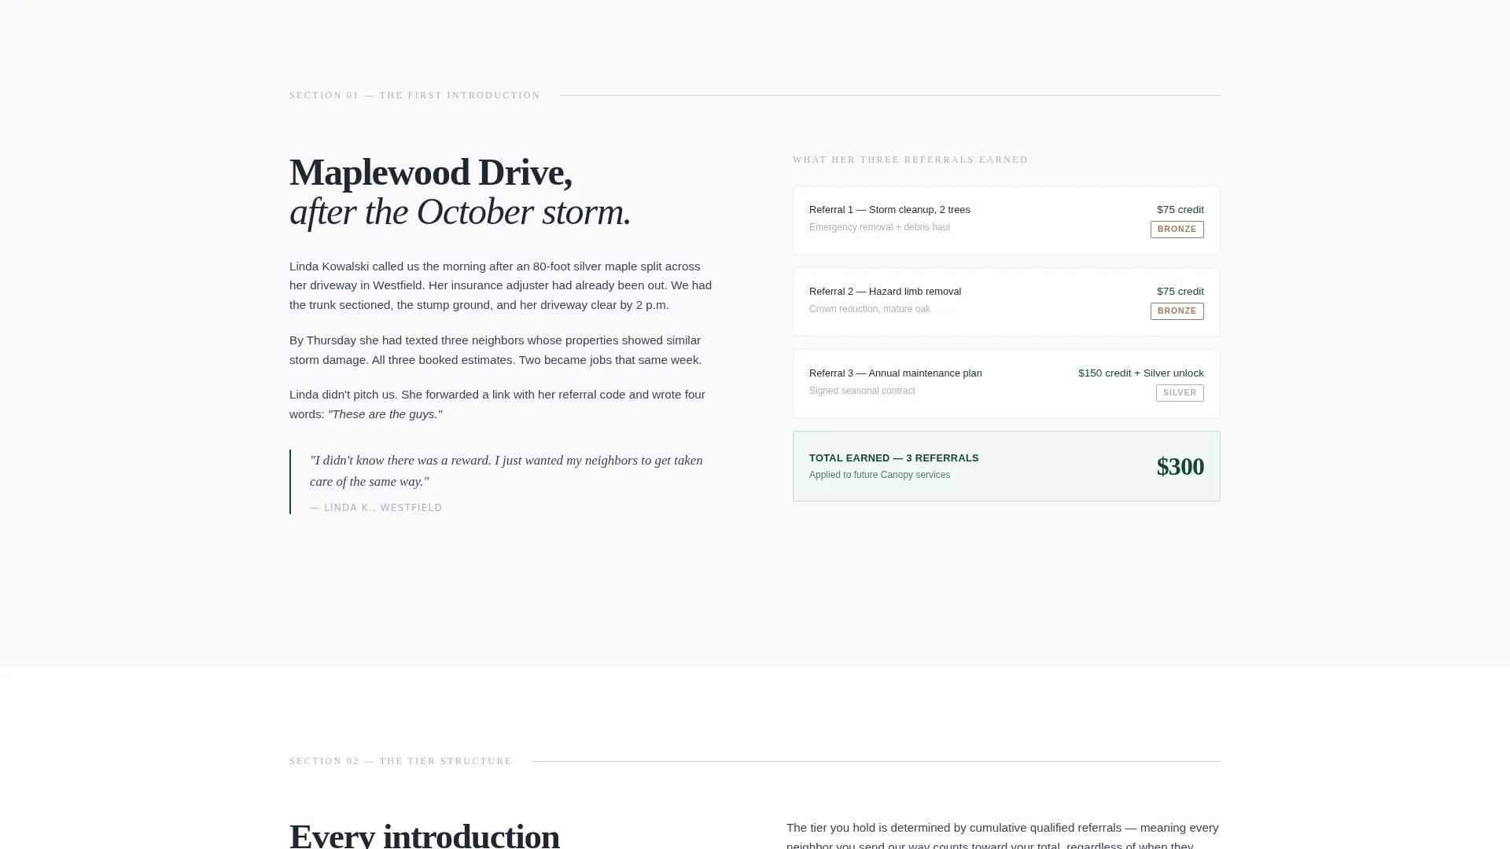Select 'Referral 3 — Annual maintenance plan' title
The height and width of the screenshot is (849, 1510).
(895, 373)
